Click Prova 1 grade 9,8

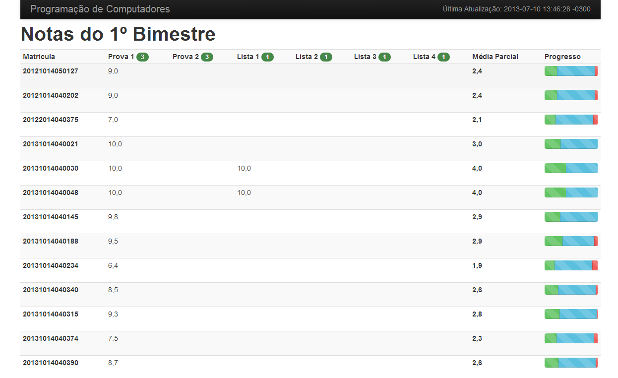(x=113, y=217)
